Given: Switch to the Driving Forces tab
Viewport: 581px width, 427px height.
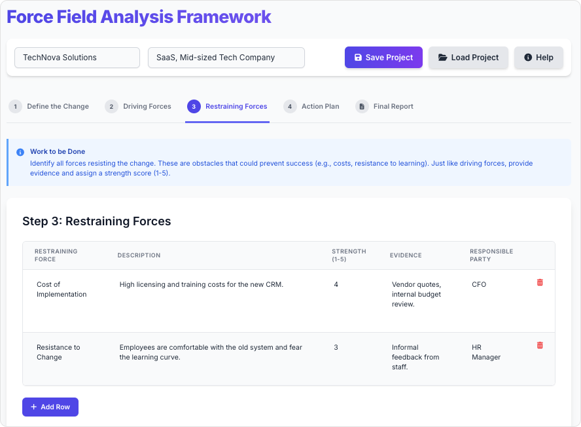Looking at the screenshot, I should 138,107.
